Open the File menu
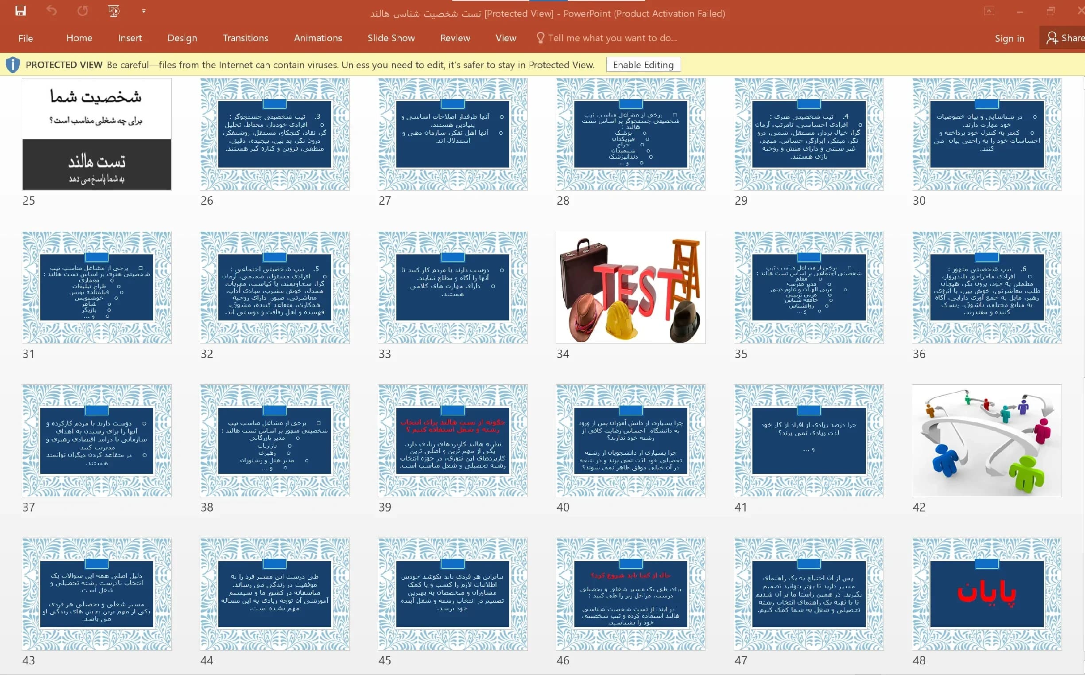The image size is (1085, 675). click(25, 39)
